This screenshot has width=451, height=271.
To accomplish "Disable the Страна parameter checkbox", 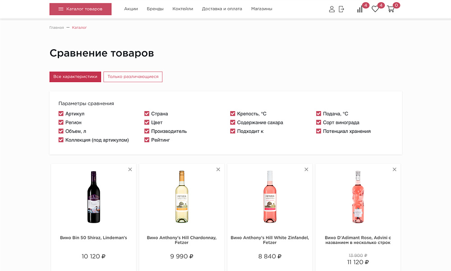I will click(147, 113).
